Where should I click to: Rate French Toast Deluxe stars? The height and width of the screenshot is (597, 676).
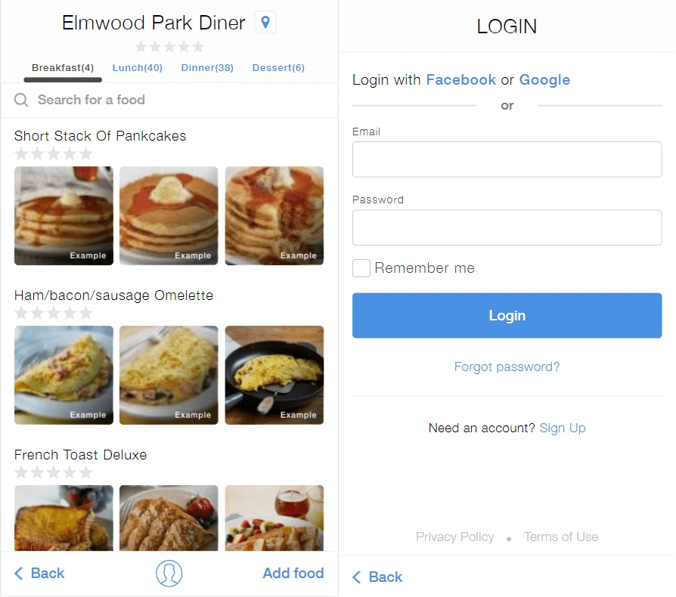pyautogui.click(x=54, y=473)
